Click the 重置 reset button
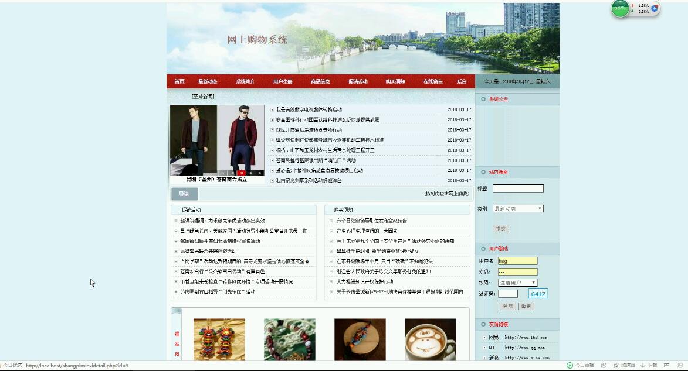The image size is (688, 371). pos(526,306)
